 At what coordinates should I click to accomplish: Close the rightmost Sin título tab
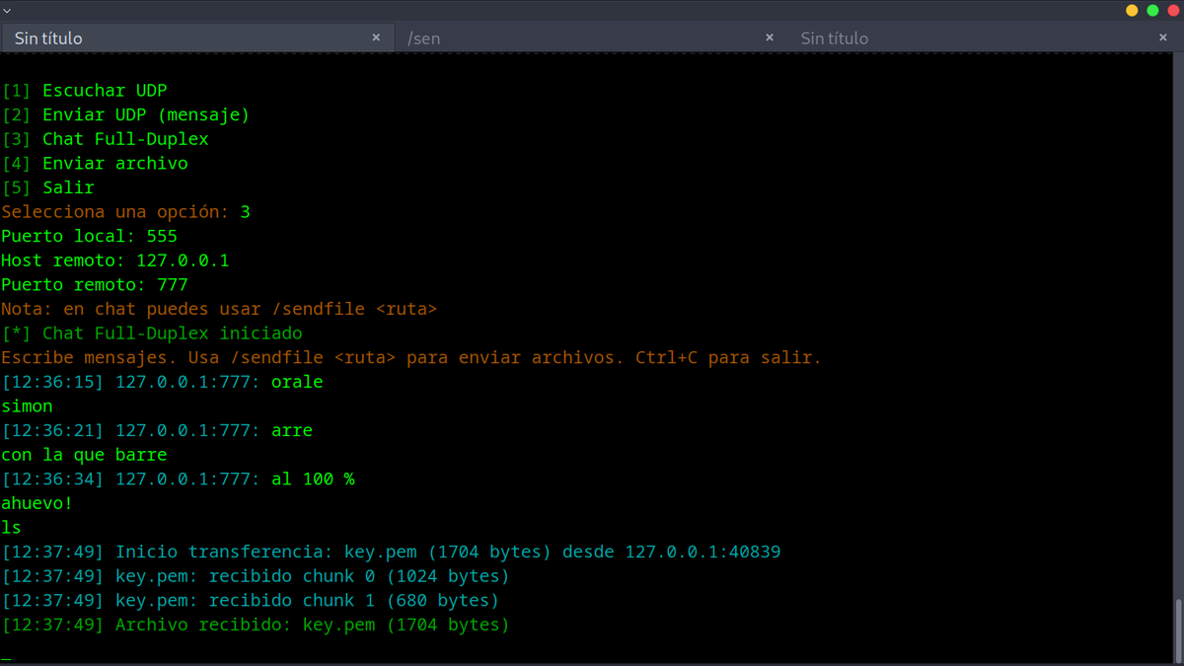click(x=1162, y=37)
